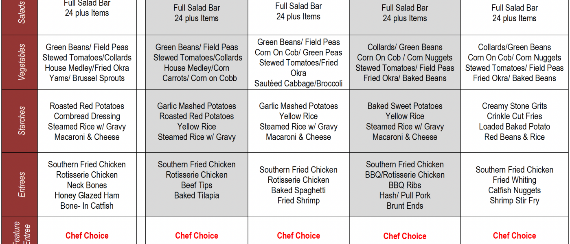Click the Hash/ Pull Pork entree
Viewport: 570px width, 244px height.
click(405, 195)
